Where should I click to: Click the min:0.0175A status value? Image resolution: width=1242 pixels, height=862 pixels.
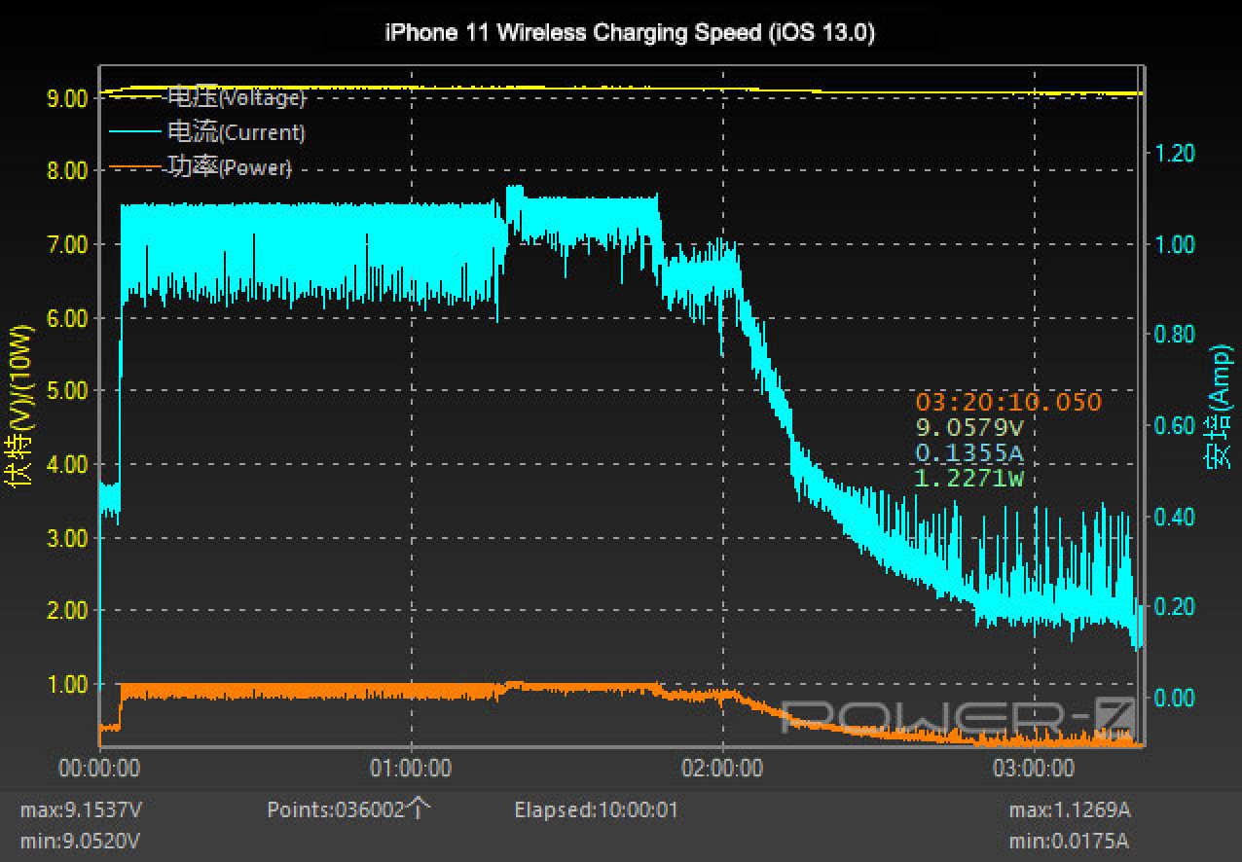pyautogui.click(x=1070, y=840)
